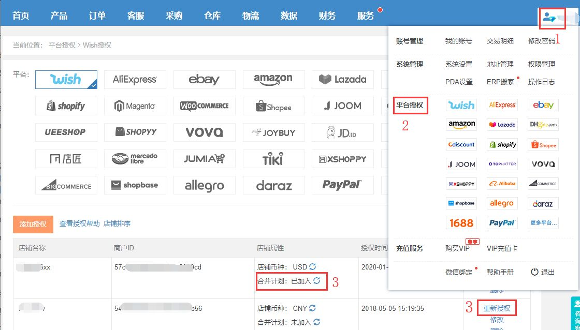
Task: Select the 店匠 platform tile
Action: point(66,159)
